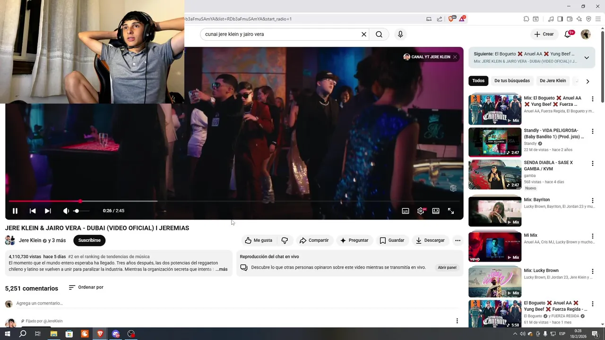Image resolution: width=605 pixels, height=340 pixels.
Task: Enter fullscreen video mode
Action: click(x=451, y=211)
